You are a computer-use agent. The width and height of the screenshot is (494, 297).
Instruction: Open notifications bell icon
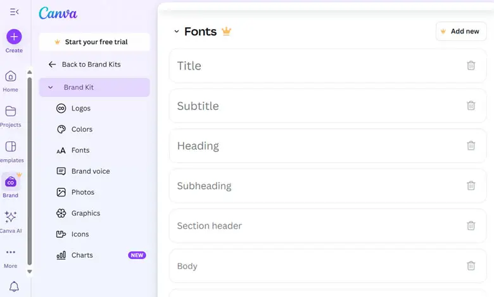pos(14,286)
